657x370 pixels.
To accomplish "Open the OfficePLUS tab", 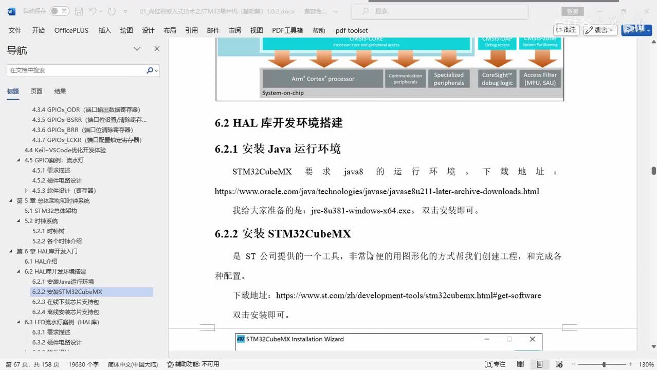I will (71, 30).
